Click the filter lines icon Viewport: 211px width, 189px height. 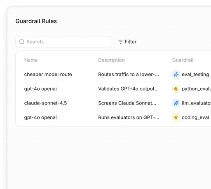[120, 42]
